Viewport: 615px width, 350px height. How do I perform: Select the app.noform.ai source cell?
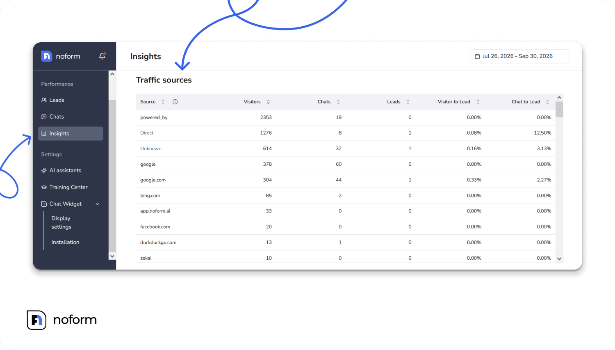[155, 211]
